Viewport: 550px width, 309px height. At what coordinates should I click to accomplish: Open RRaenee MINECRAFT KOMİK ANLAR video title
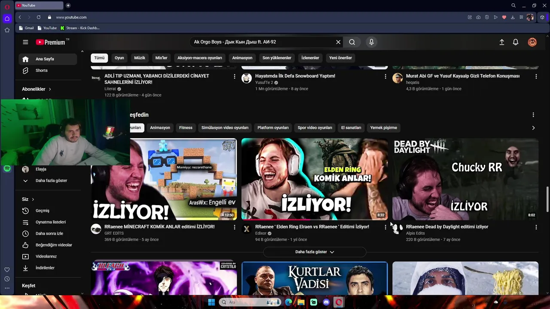click(x=159, y=227)
